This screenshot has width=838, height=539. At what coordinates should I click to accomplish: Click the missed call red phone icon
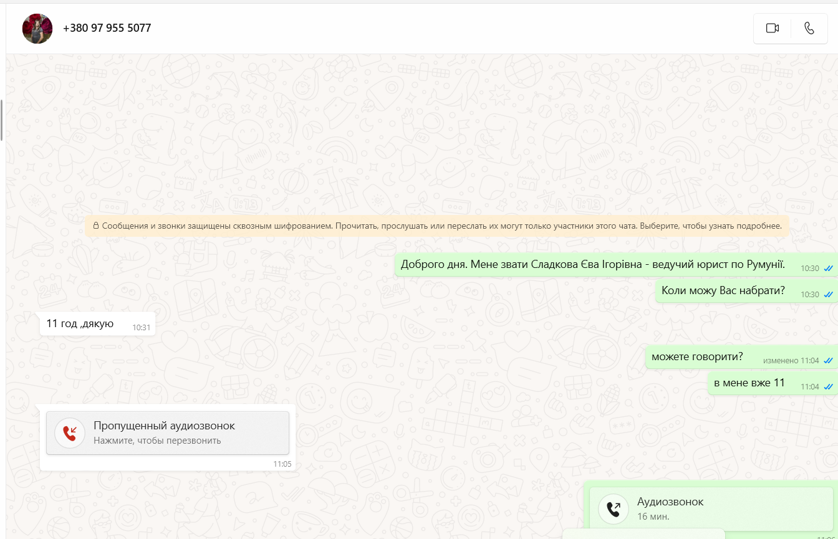tap(70, 433)
